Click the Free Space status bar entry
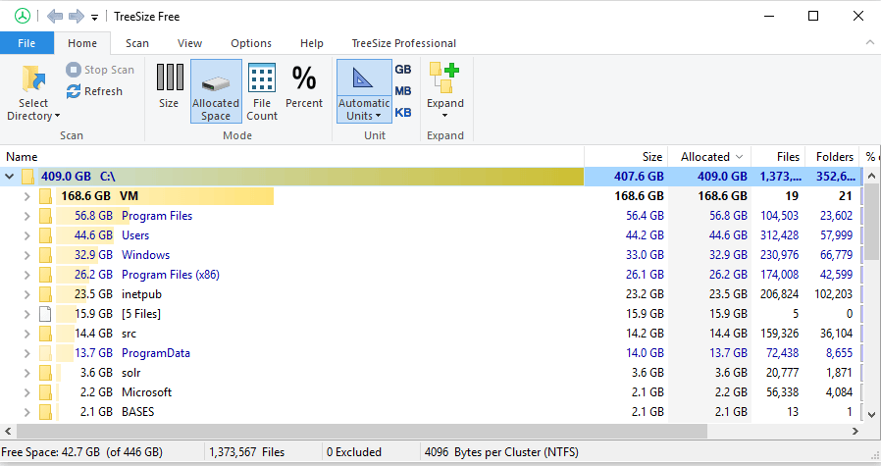Image resolution: width=881 pixels, height=466 pixels. pos(82,452)
